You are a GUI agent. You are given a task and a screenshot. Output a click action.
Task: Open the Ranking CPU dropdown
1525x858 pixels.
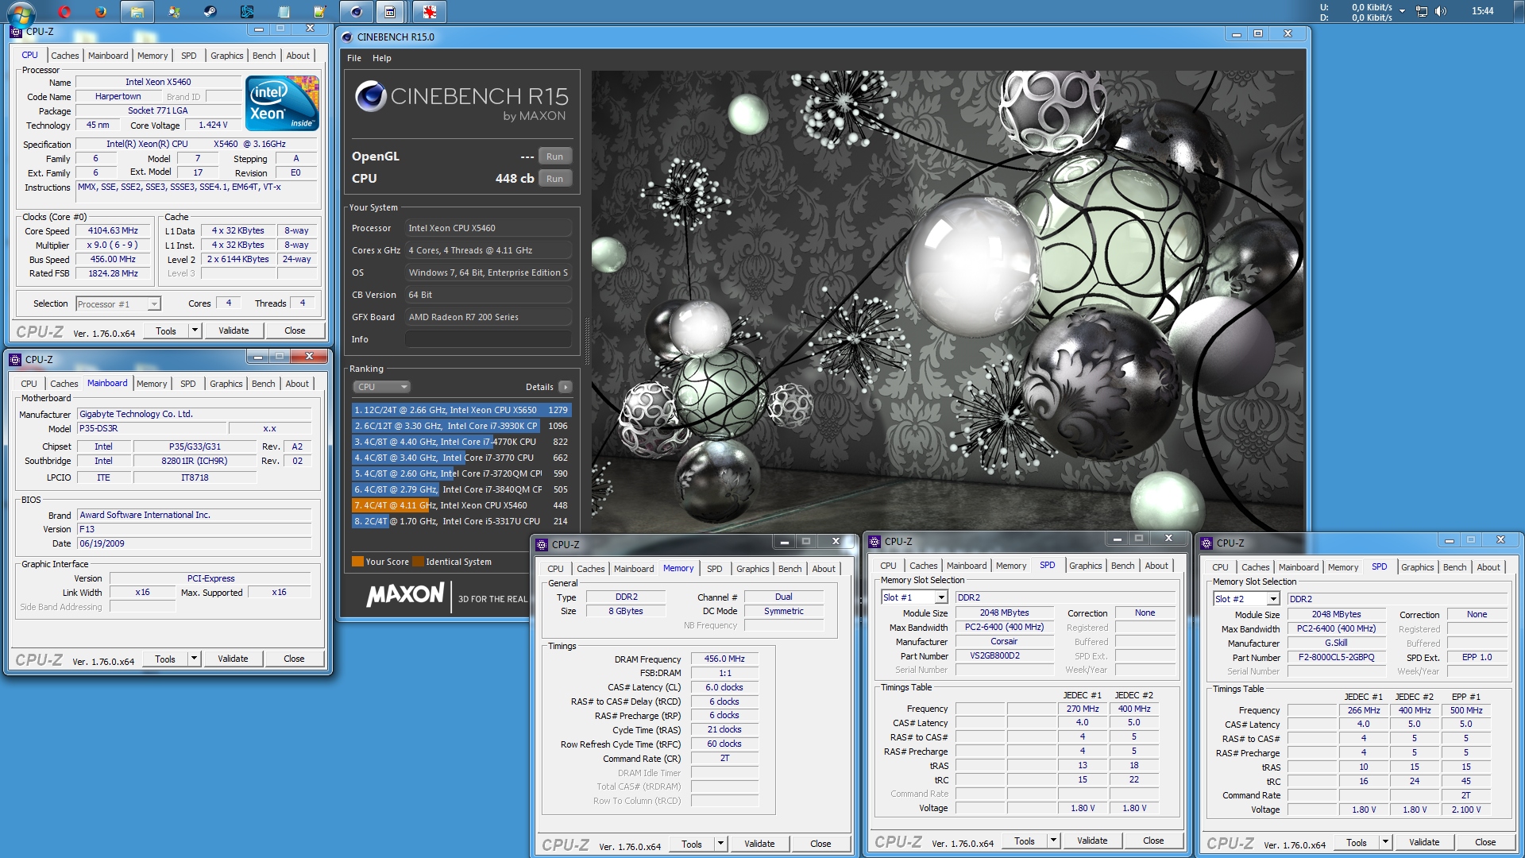tap(381, 387)
